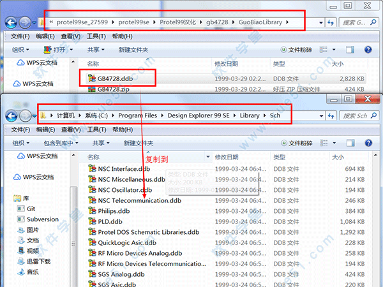Image resolution: width=383 pixels, height=287 pixels.
Task: Click gb4728 breadcrumb in address bar
Action: (x=217, y=22)
